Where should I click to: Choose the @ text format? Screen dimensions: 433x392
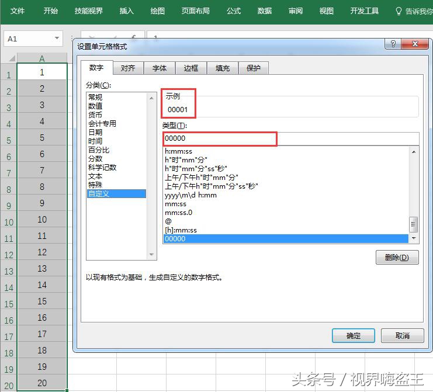286,221
